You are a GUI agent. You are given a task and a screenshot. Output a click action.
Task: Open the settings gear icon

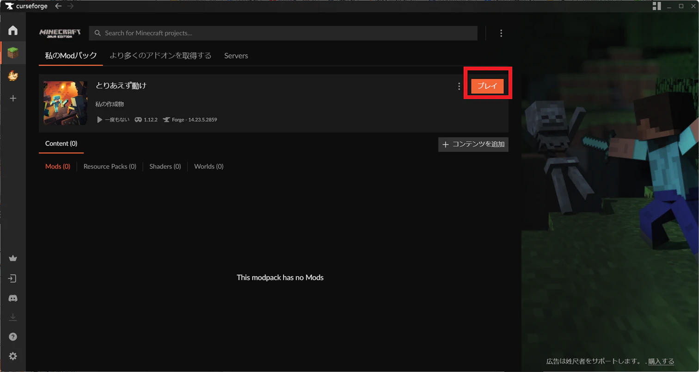point(13,356)
